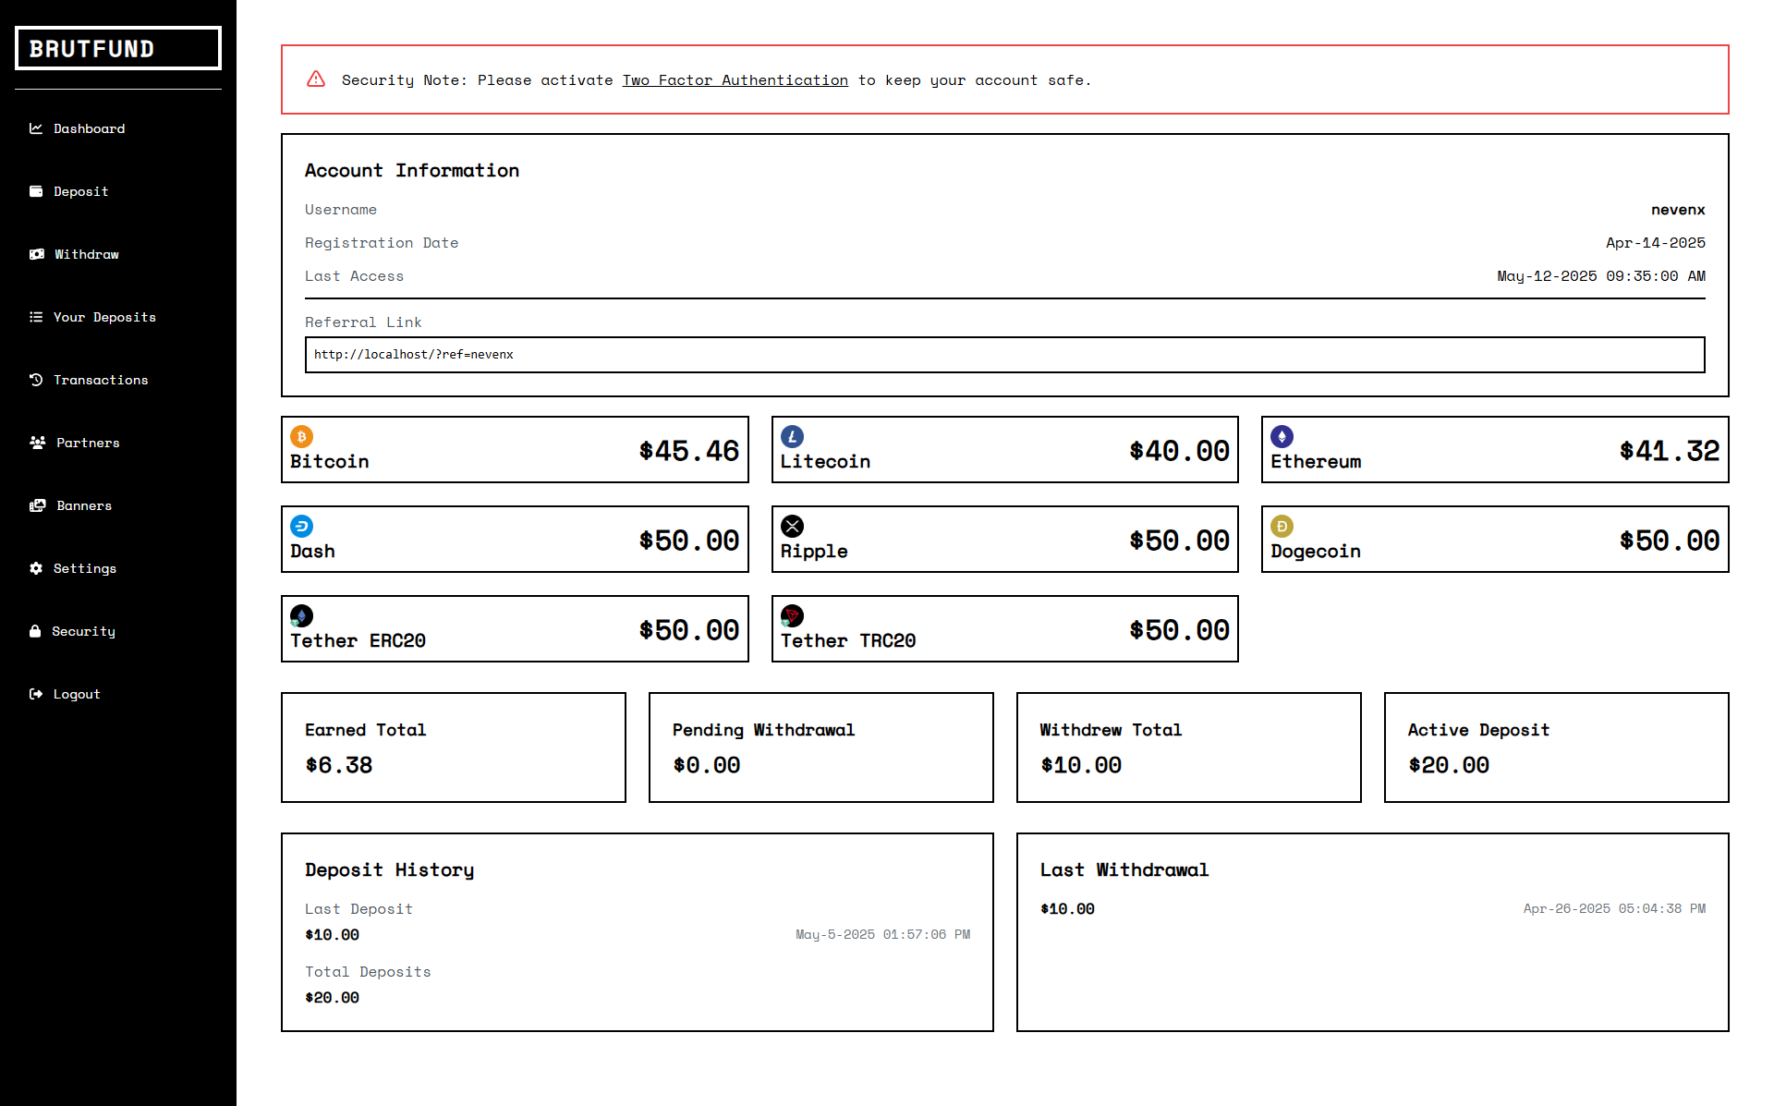
Task: Click the username value nevenx
Action: (x=1678, y=210)
